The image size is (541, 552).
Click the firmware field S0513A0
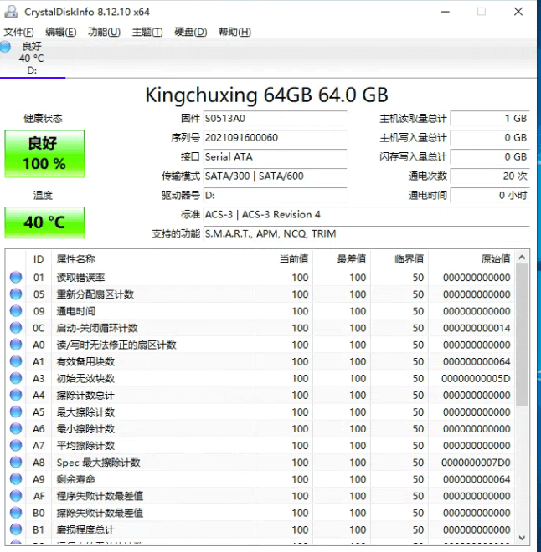pyautogui.click(x=275, y=119)
